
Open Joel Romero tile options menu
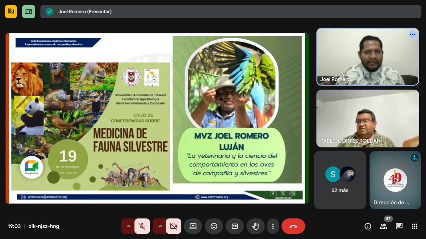click(412, 35)
